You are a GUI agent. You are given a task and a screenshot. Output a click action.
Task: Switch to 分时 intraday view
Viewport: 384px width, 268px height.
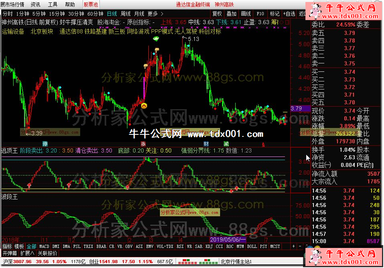(7, 14)
